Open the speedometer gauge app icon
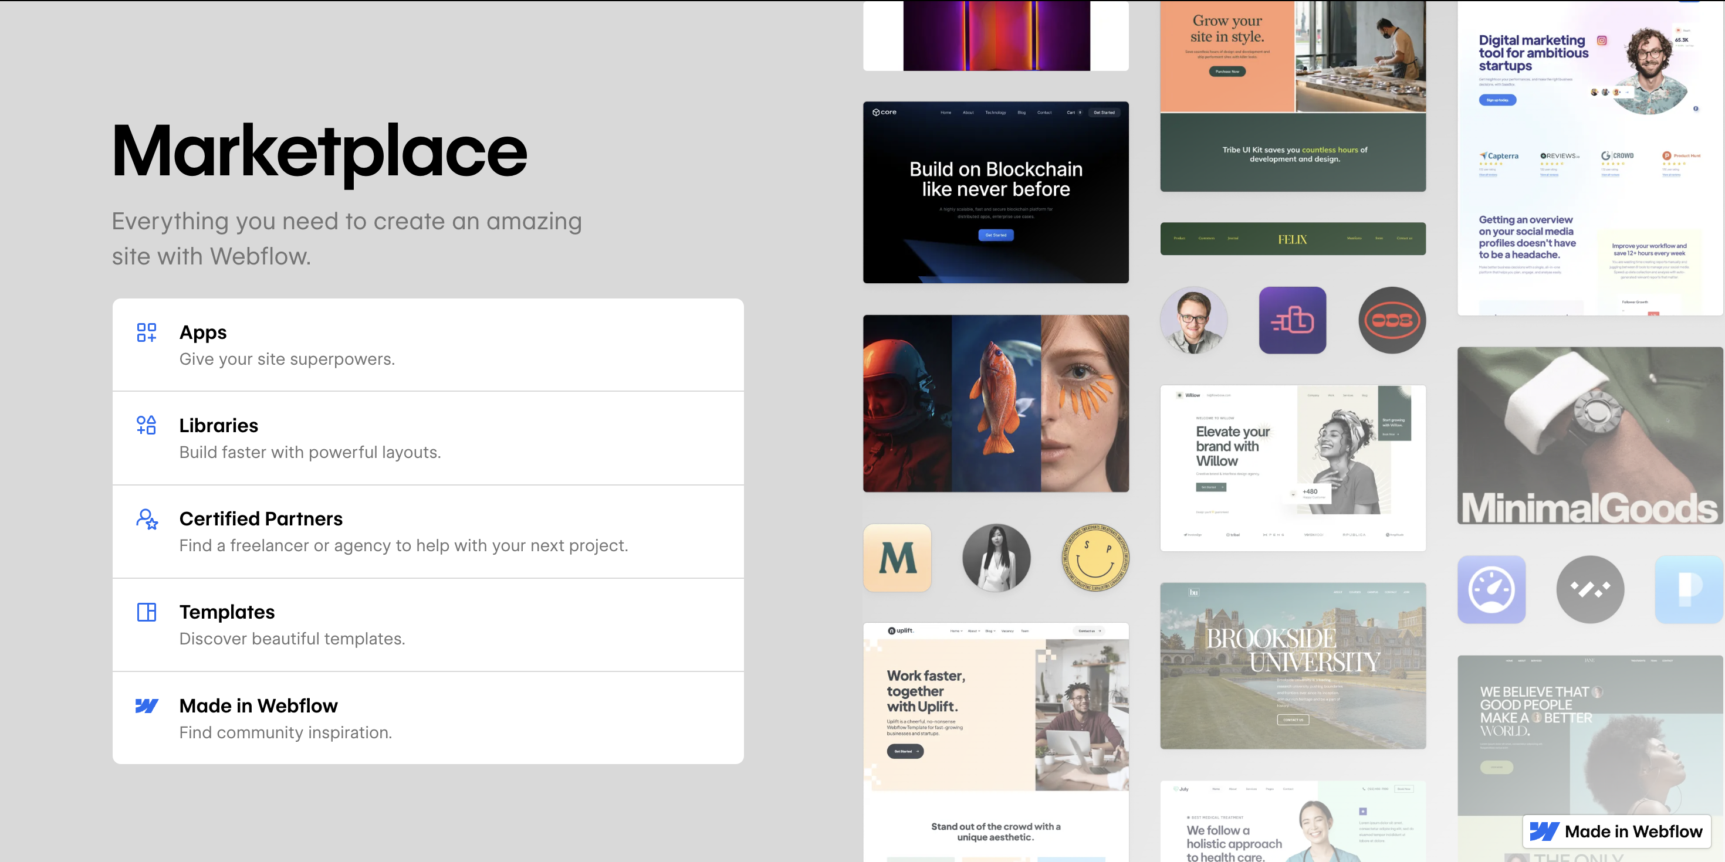The width and height of the screenshot is (1725, 862). coord(1491,589)
